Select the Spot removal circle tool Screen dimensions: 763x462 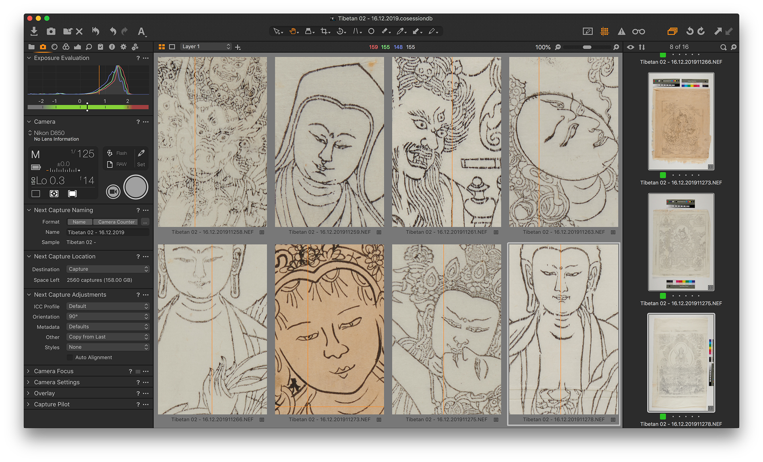point(371,31)
